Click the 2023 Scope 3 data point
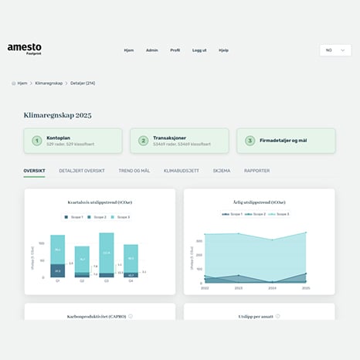 pyautogui.click(x=239, y=233)
